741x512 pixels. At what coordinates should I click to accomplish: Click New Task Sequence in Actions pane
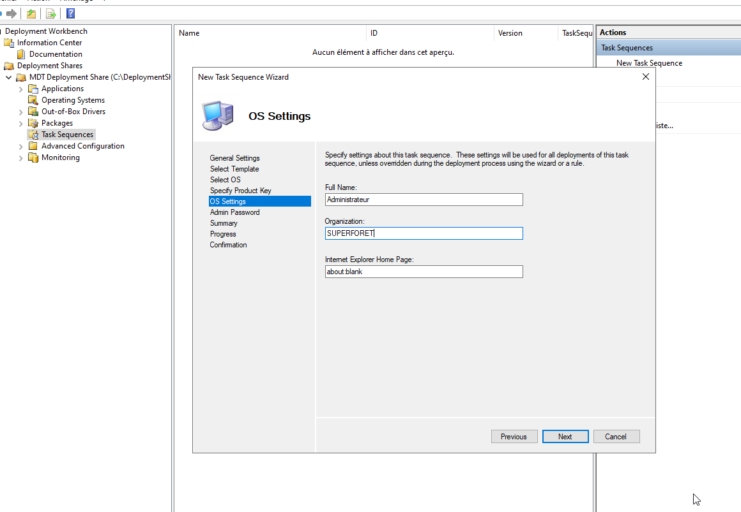(649, 63)
